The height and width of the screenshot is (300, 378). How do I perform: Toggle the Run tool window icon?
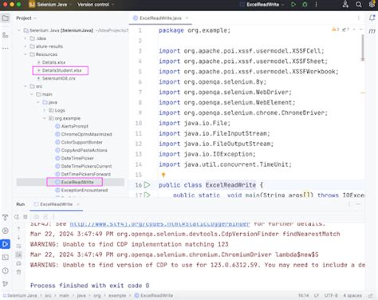click(6, 244)
